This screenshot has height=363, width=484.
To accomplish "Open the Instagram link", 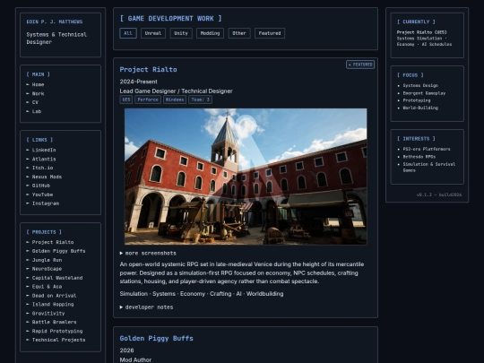I will (x=46, y=203).
